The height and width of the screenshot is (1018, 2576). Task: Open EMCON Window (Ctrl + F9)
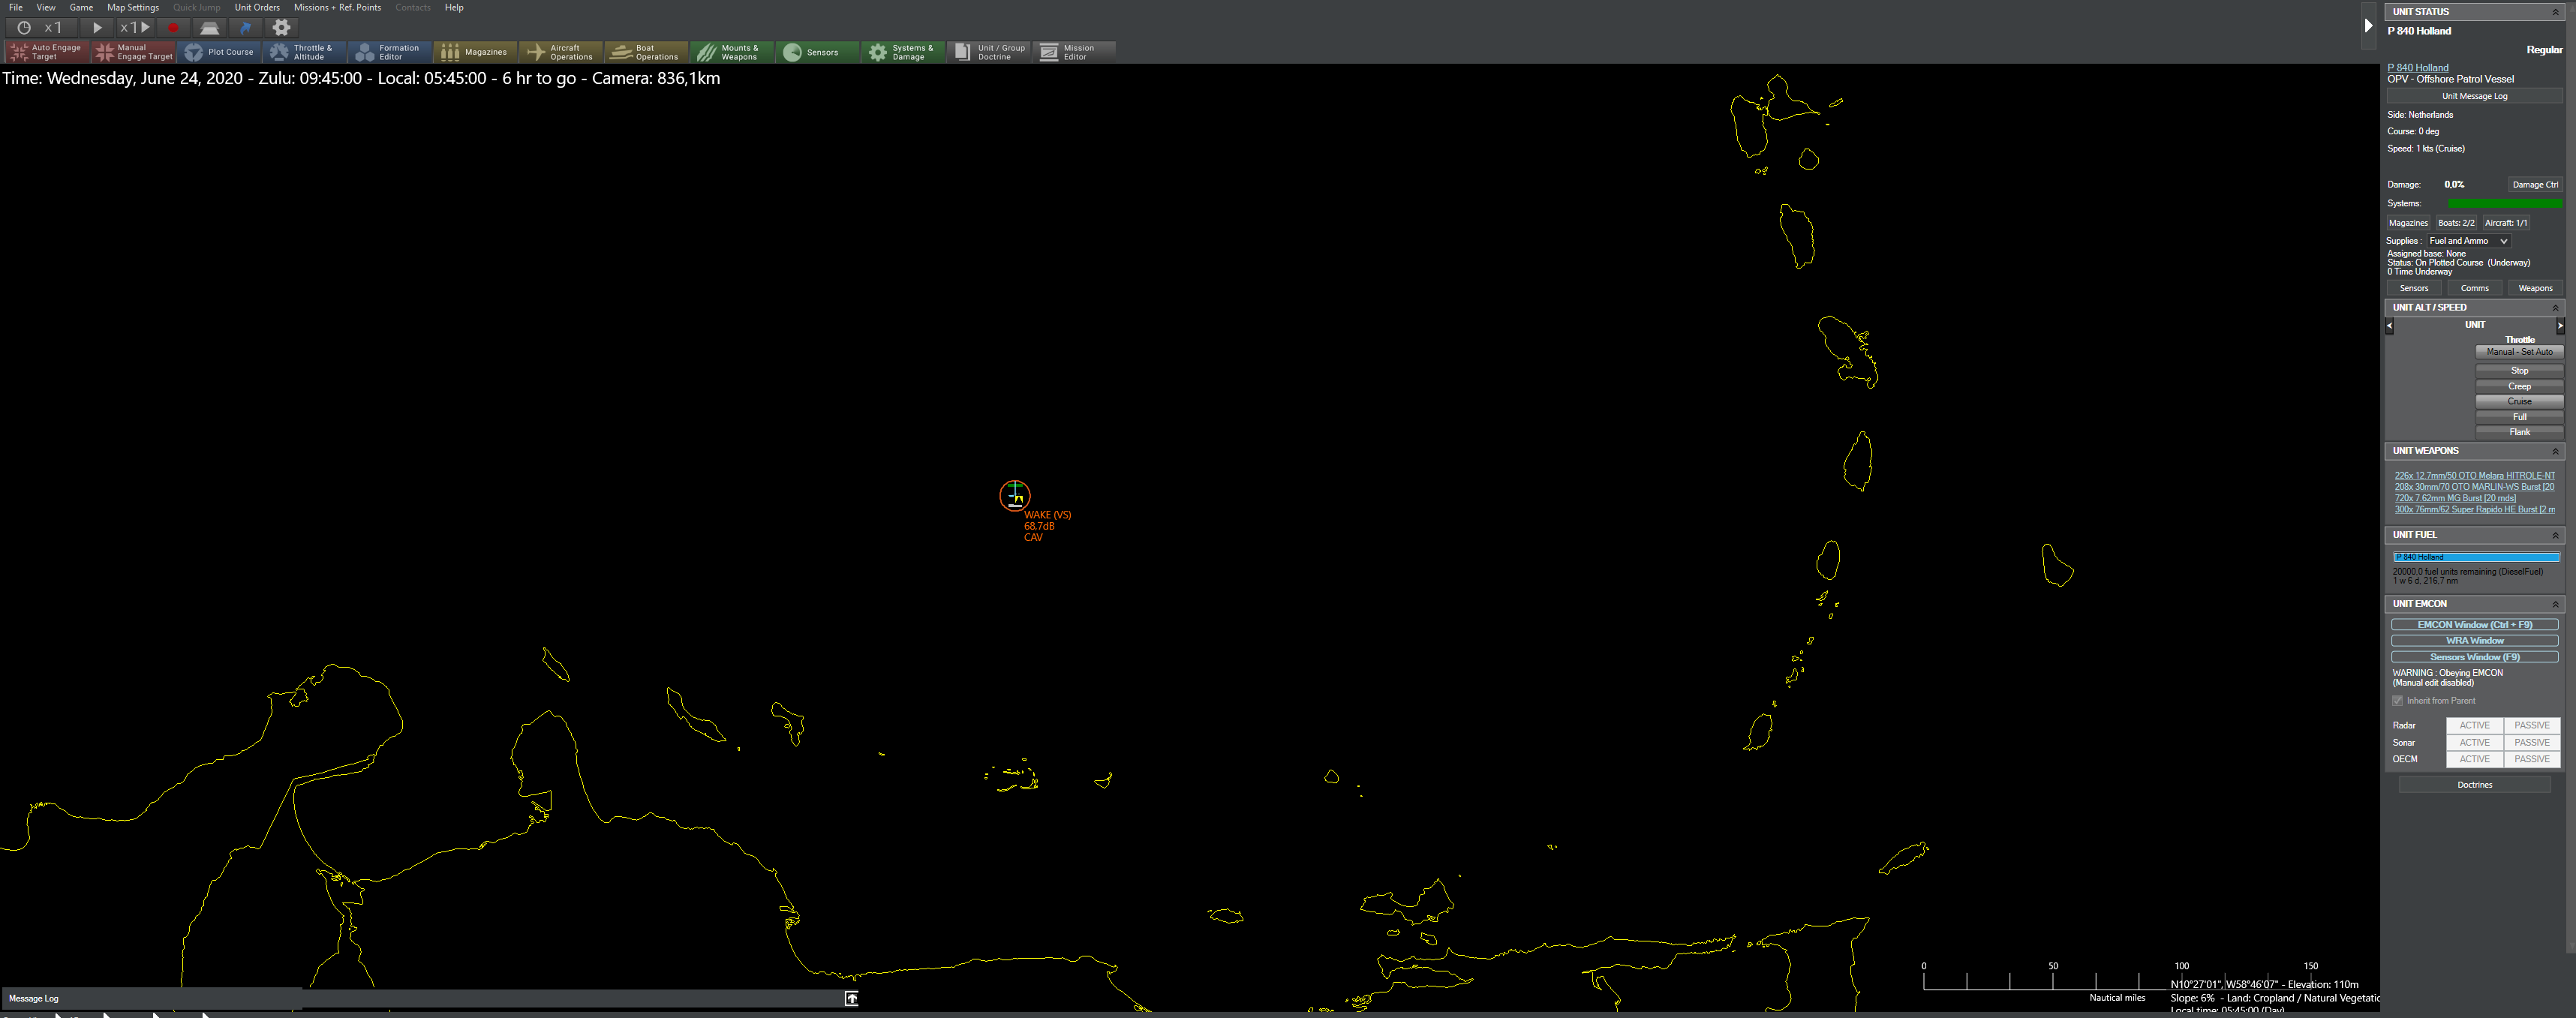tap(2474, 625)
